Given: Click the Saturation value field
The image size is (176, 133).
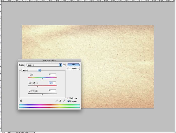Looking at the screenshot, I should click(52, 83).
